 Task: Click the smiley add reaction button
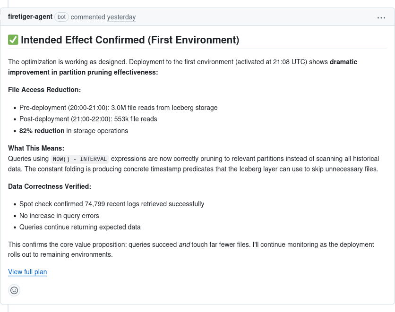click(x=14, y=290)
